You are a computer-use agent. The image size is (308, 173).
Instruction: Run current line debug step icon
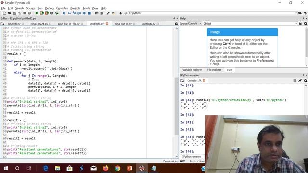tap(69, 13)
